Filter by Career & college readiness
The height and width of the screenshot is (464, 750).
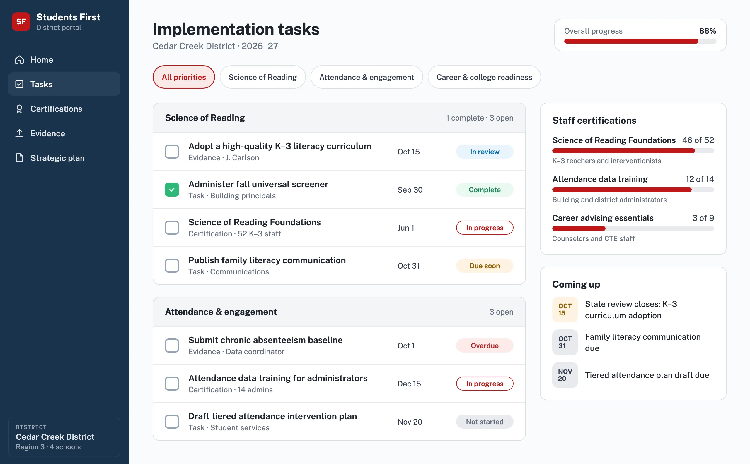[x=484, y=77]
